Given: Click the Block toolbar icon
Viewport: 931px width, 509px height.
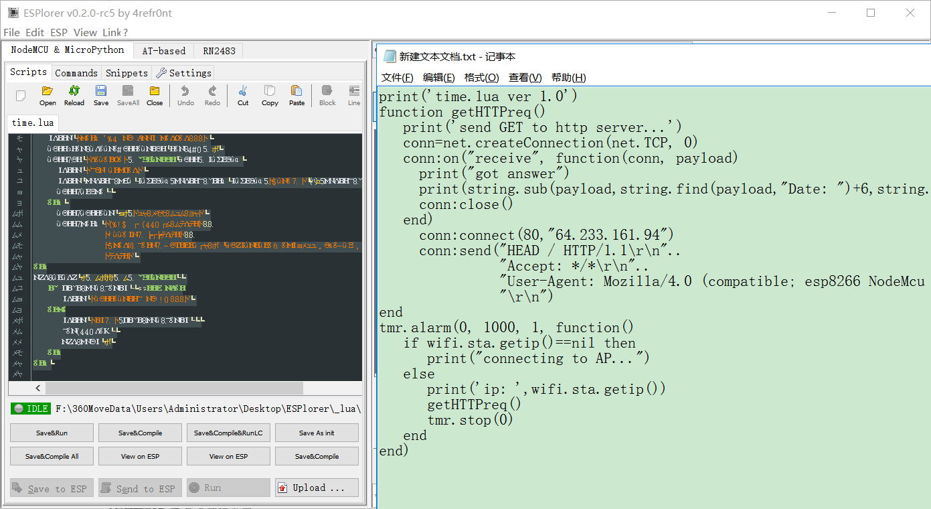Looking at the screenshot, I should point(327,95).
